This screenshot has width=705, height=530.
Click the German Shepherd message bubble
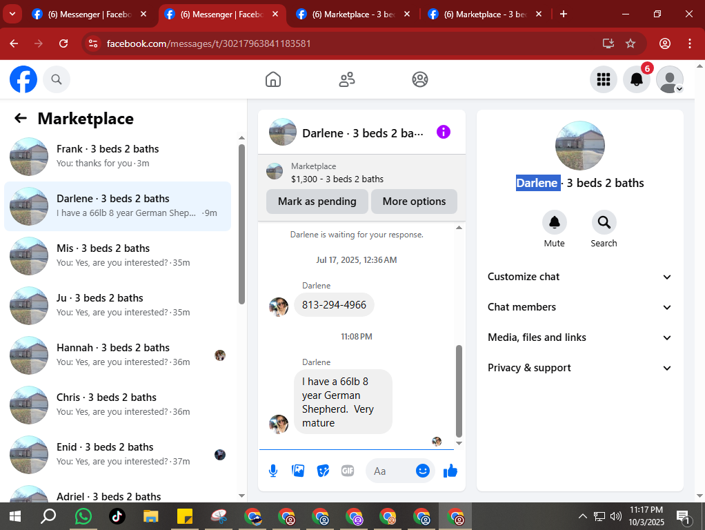click(x=343, y=402)
